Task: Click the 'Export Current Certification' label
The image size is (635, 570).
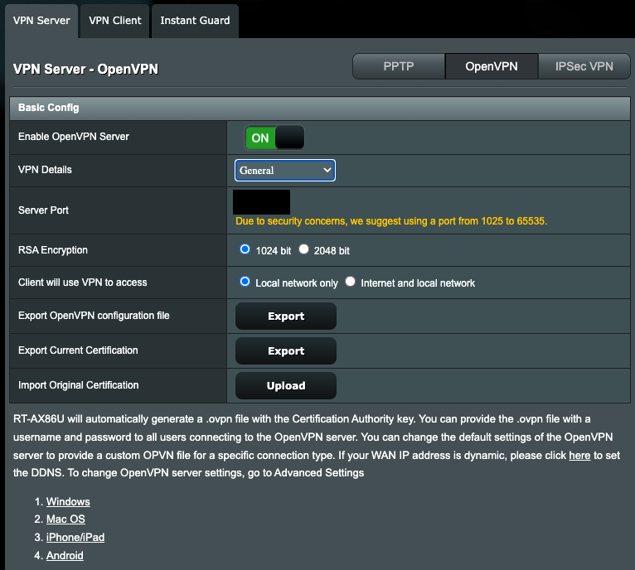Action: coord(78,350)
